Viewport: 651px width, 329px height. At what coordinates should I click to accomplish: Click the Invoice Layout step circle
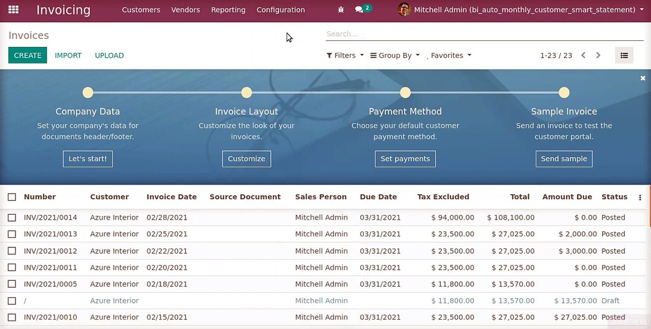pyautogui.click(x=247, y=93)
